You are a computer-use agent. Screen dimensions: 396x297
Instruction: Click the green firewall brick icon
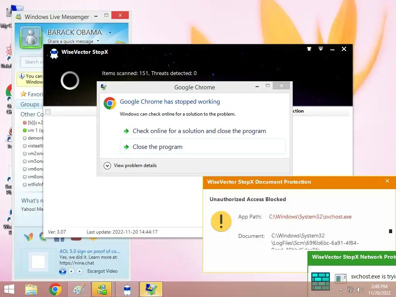(x=320, y=281)
